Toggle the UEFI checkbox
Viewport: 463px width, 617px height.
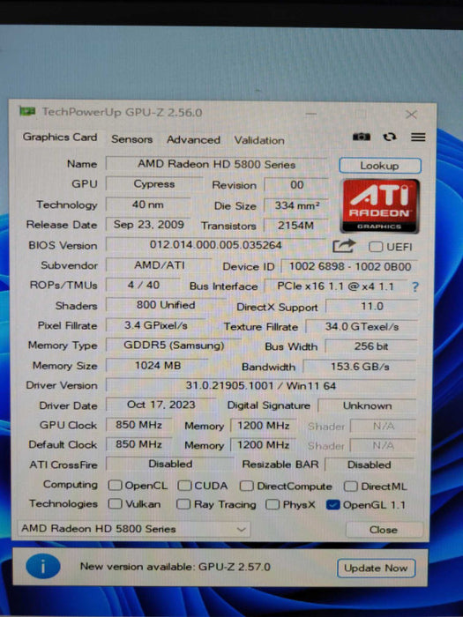(x=376, y=247)
